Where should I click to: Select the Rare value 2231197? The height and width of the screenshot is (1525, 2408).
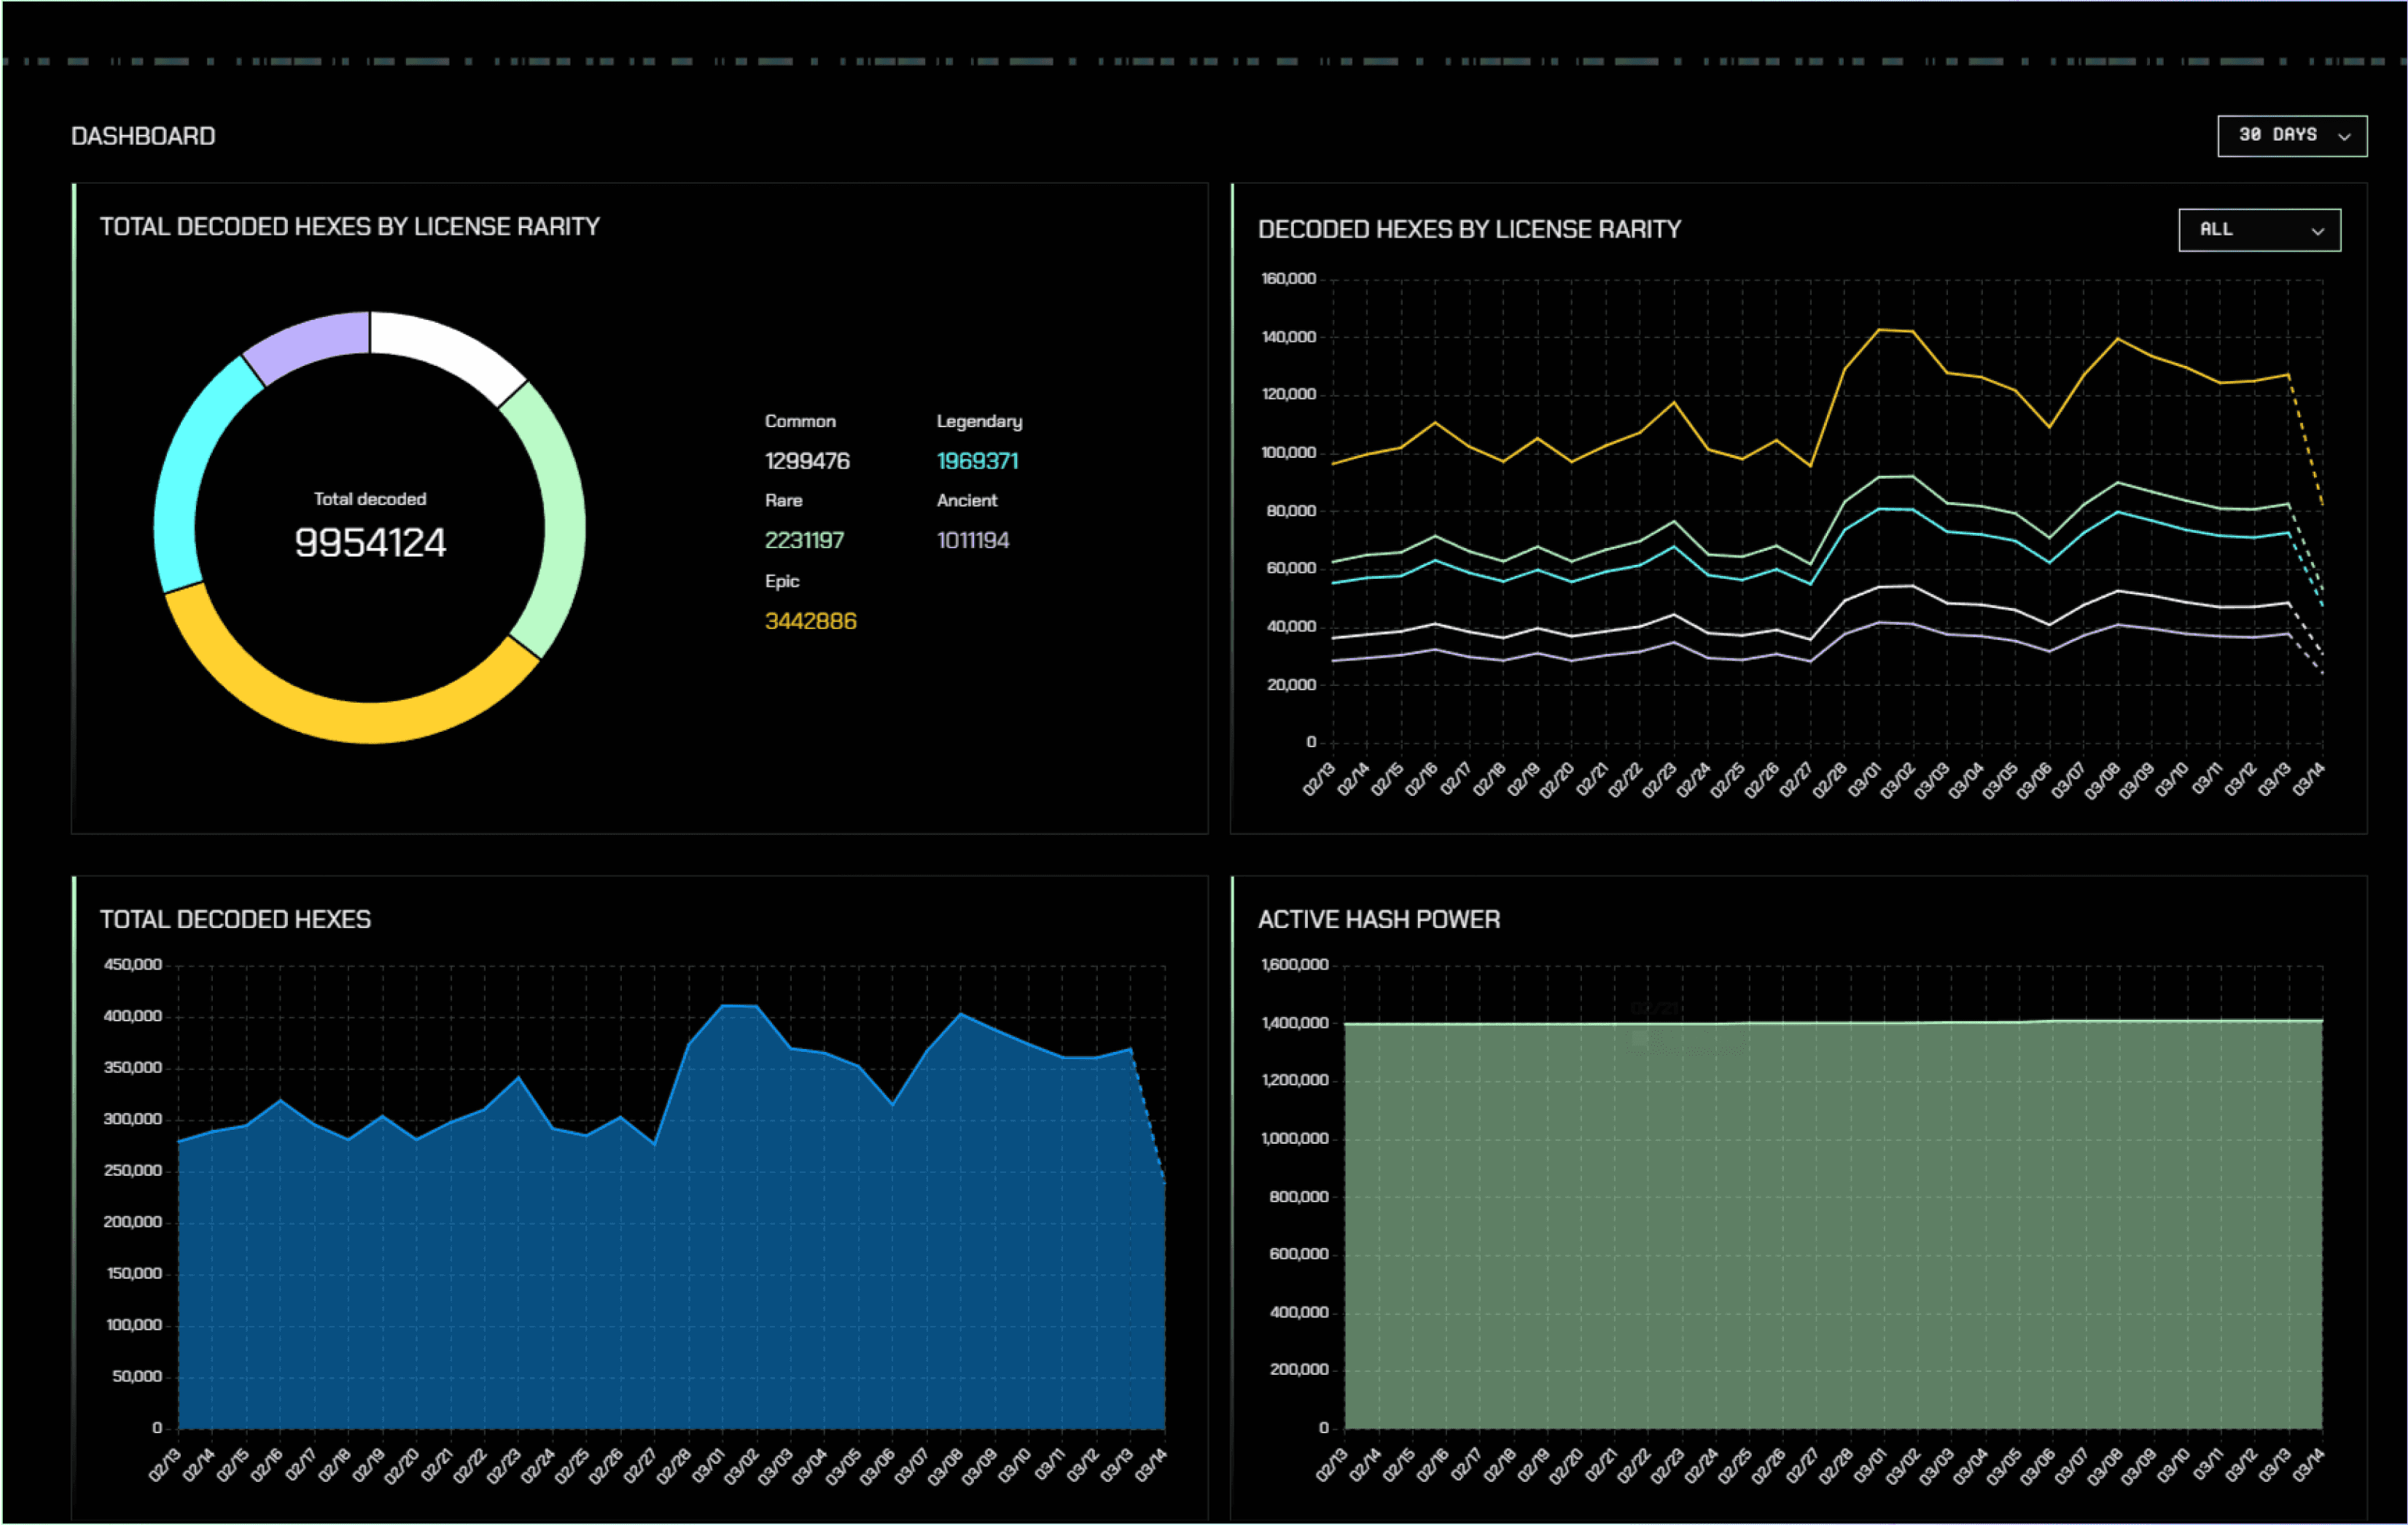pos(805,540)
